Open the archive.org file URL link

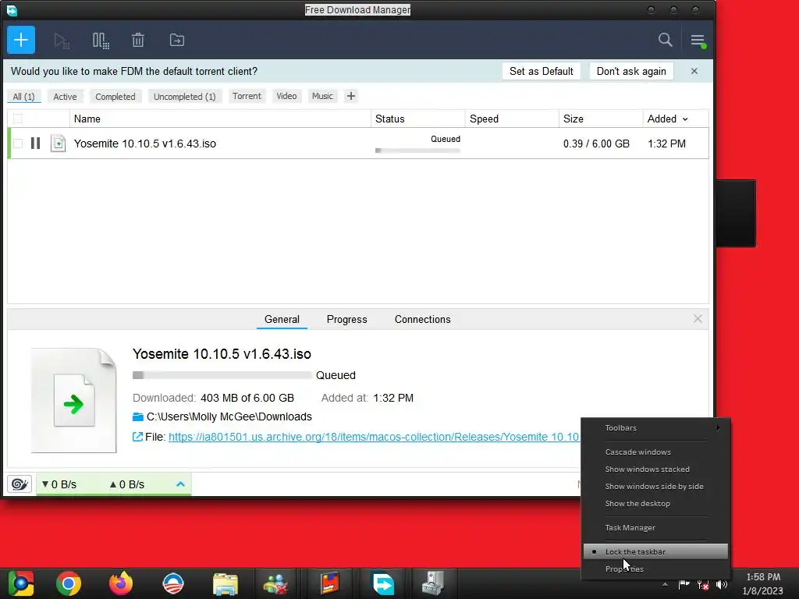click(374, 437)
